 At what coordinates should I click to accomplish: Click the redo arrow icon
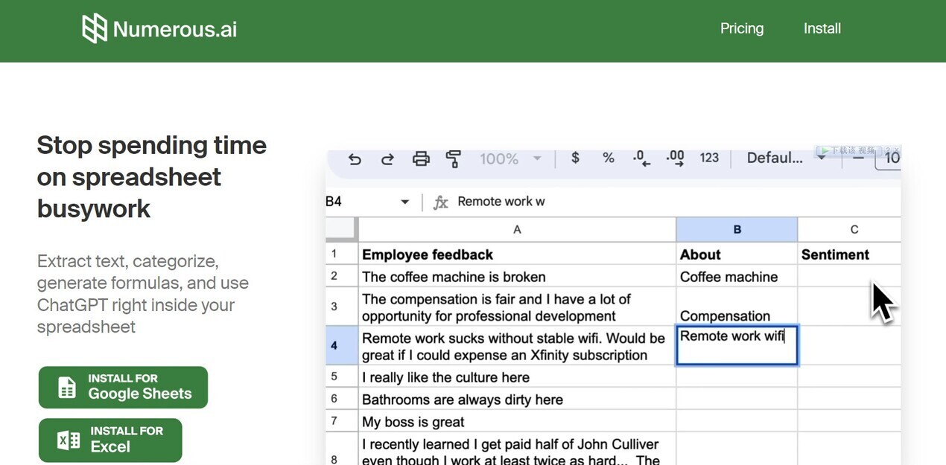(387, 158)
